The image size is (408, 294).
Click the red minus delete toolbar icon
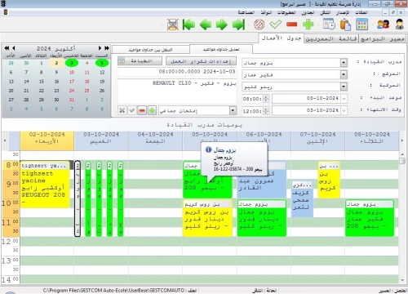pos(291,24)
